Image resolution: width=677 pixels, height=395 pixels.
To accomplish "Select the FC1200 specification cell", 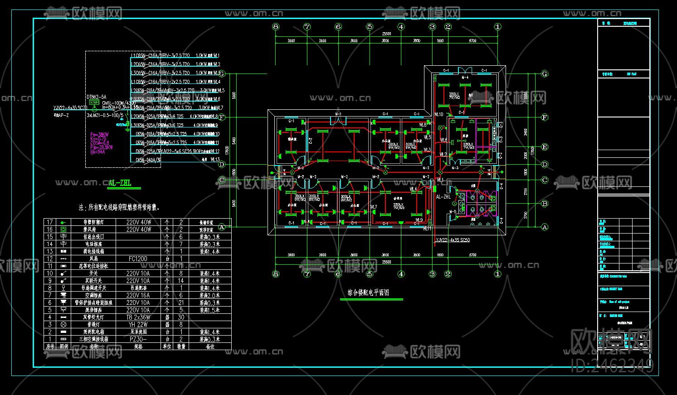I will pyautogui.click(x=138, y=258).
